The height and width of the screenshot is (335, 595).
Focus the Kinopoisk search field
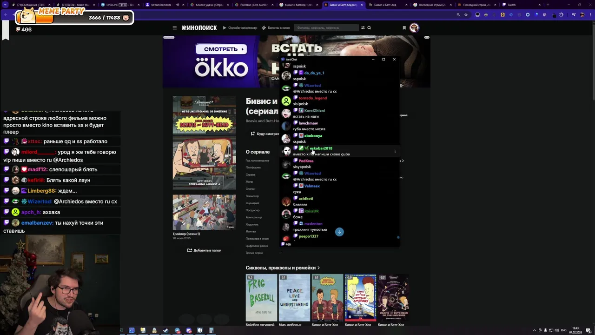(326, 28)
